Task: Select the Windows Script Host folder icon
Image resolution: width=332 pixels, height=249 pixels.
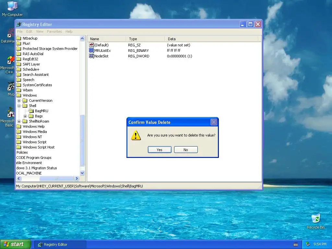Action: 19,147
